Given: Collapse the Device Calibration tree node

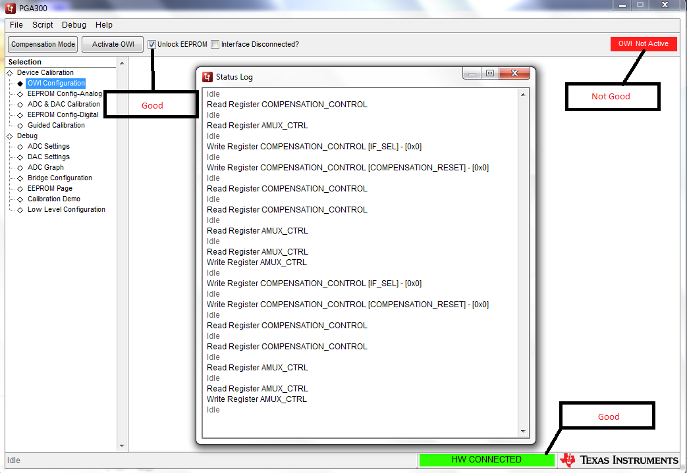Looking at the screenshot, I should pos(10,73).
